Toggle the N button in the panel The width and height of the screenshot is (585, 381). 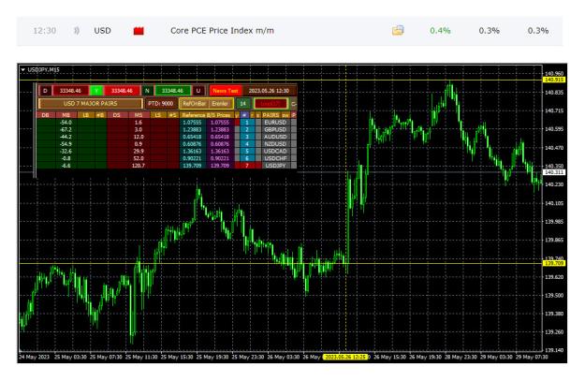pyautogui.click(x=147, y=91)
